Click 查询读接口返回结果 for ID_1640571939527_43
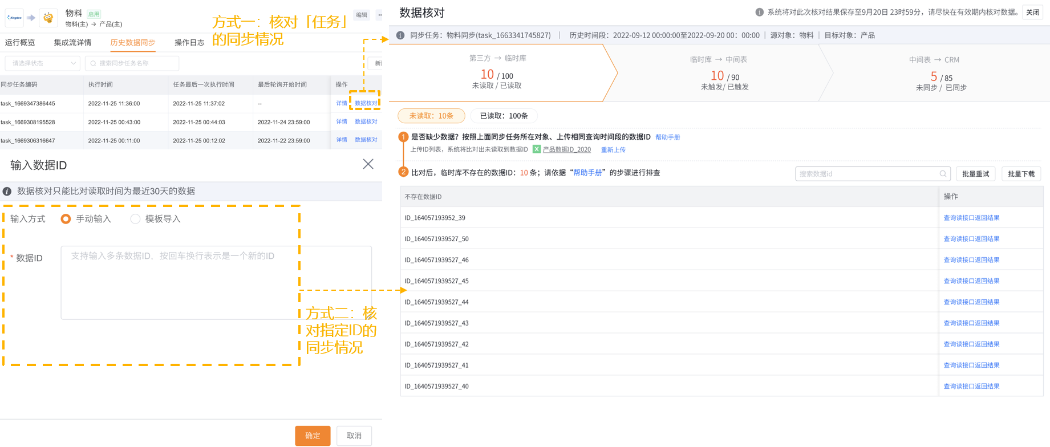This screenshot has height=447, width=1050. (971, 323)
